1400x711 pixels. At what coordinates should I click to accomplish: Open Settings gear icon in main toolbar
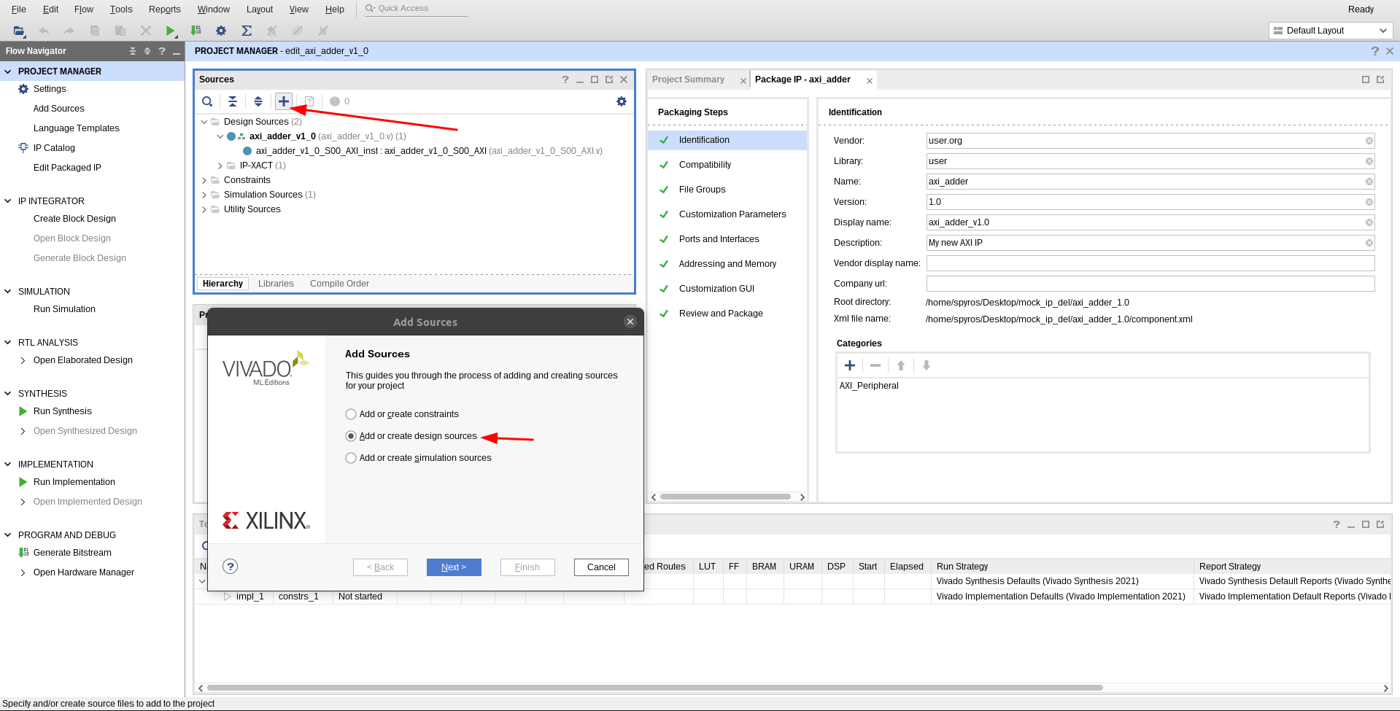point(221,31)
